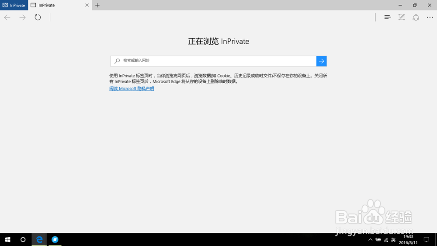Open the clock showing 19:33

(408, 239)
